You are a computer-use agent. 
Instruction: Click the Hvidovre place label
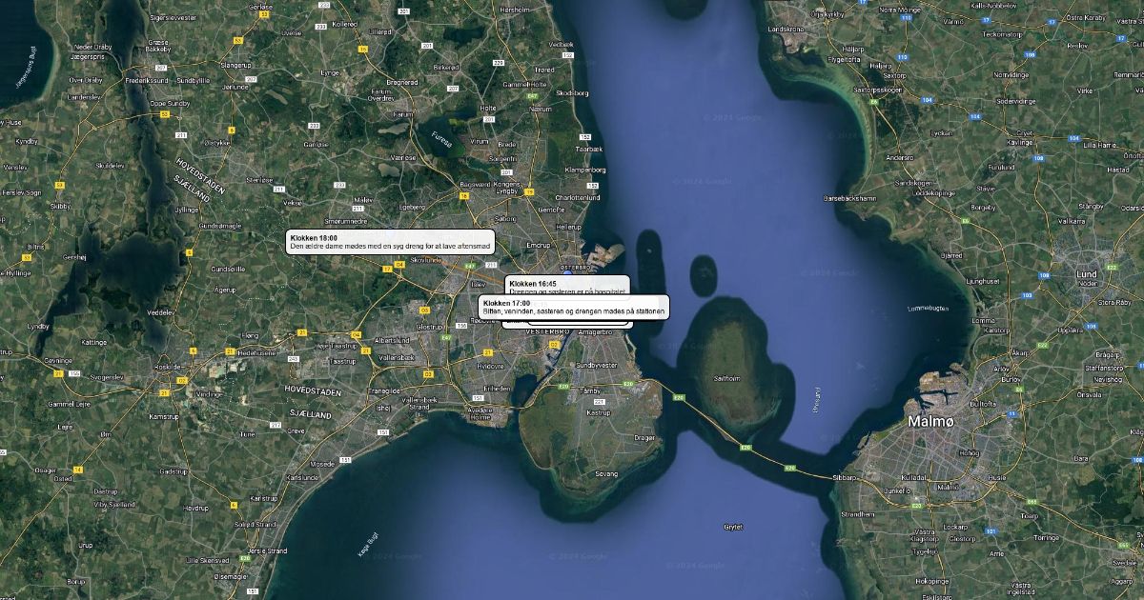click(491, 366)
